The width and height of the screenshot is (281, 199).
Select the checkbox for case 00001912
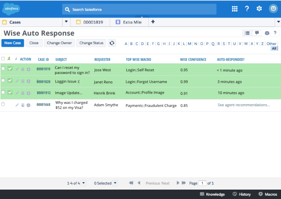point(3,92)
